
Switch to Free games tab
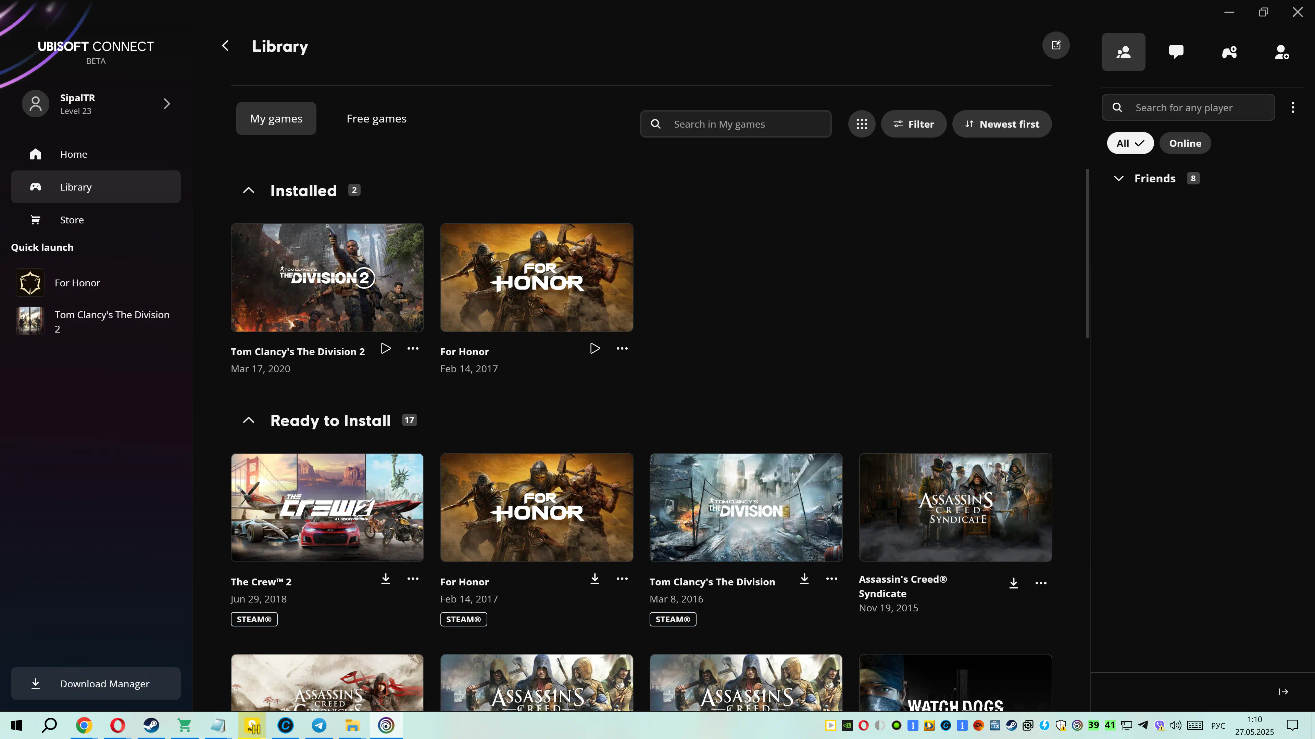coord(377,118)
